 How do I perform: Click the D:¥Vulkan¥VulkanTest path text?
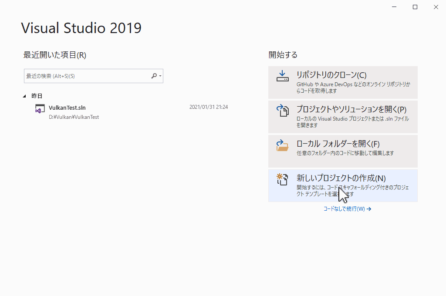click(74, 117)
